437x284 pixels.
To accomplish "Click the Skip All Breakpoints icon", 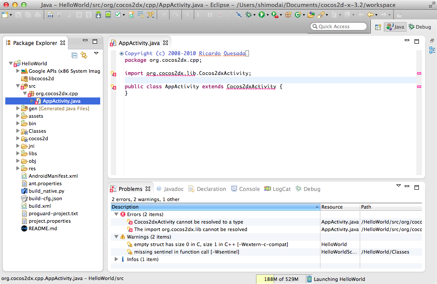I will [x=239, y=15].
